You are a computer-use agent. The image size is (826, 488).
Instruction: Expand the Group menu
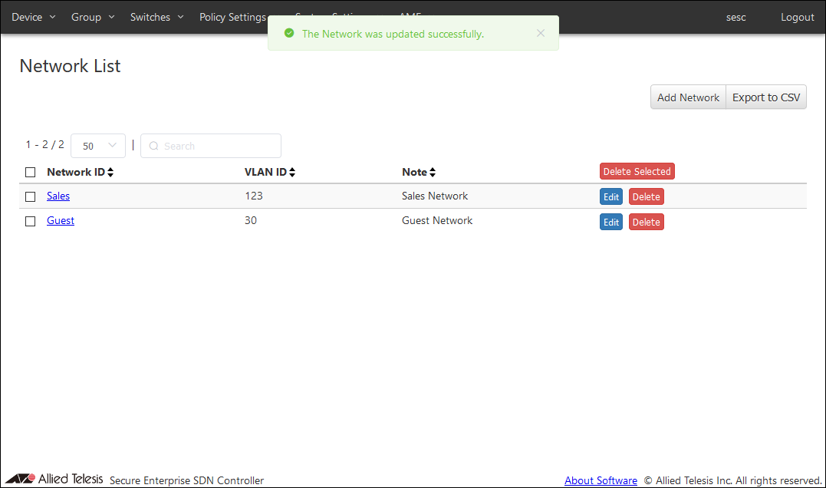click(x=93, y=17)
